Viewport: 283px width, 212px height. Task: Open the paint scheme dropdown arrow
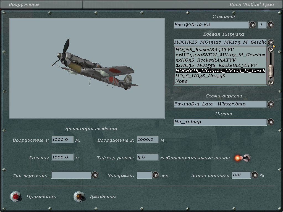[x=271, y=104]
